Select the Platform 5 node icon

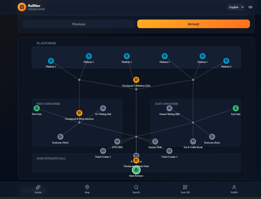(x=203, y=56)
